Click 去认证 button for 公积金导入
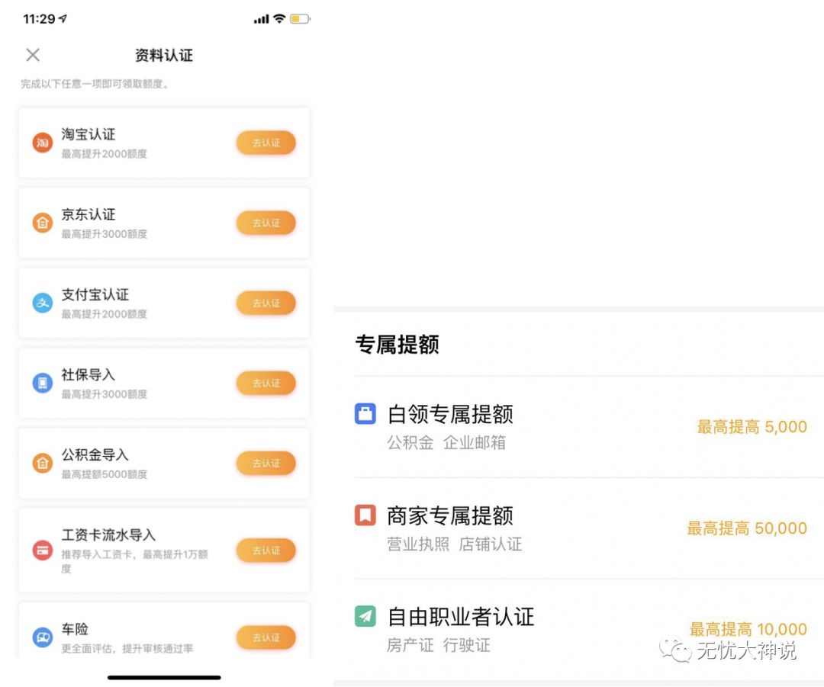The height and width of the screenshot is (687, 824). [266, 464]
